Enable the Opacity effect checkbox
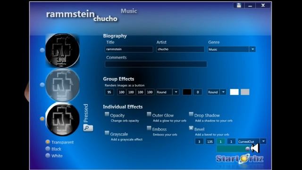 [107, 114]
